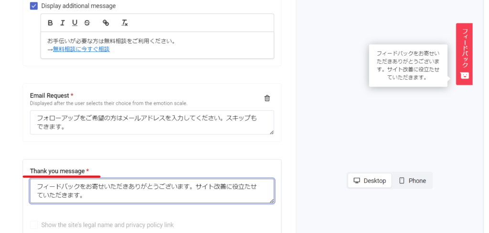Toggle bold formatting in the message editor
The width and height of the screenshot is (489, 233).
click(51, 23)
